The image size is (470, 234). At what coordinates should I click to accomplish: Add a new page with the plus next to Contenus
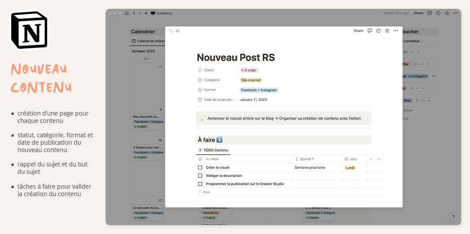(x=146, y=13)
